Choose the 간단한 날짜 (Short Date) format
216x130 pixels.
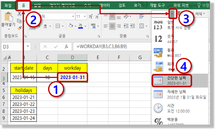tap(180, 81)
